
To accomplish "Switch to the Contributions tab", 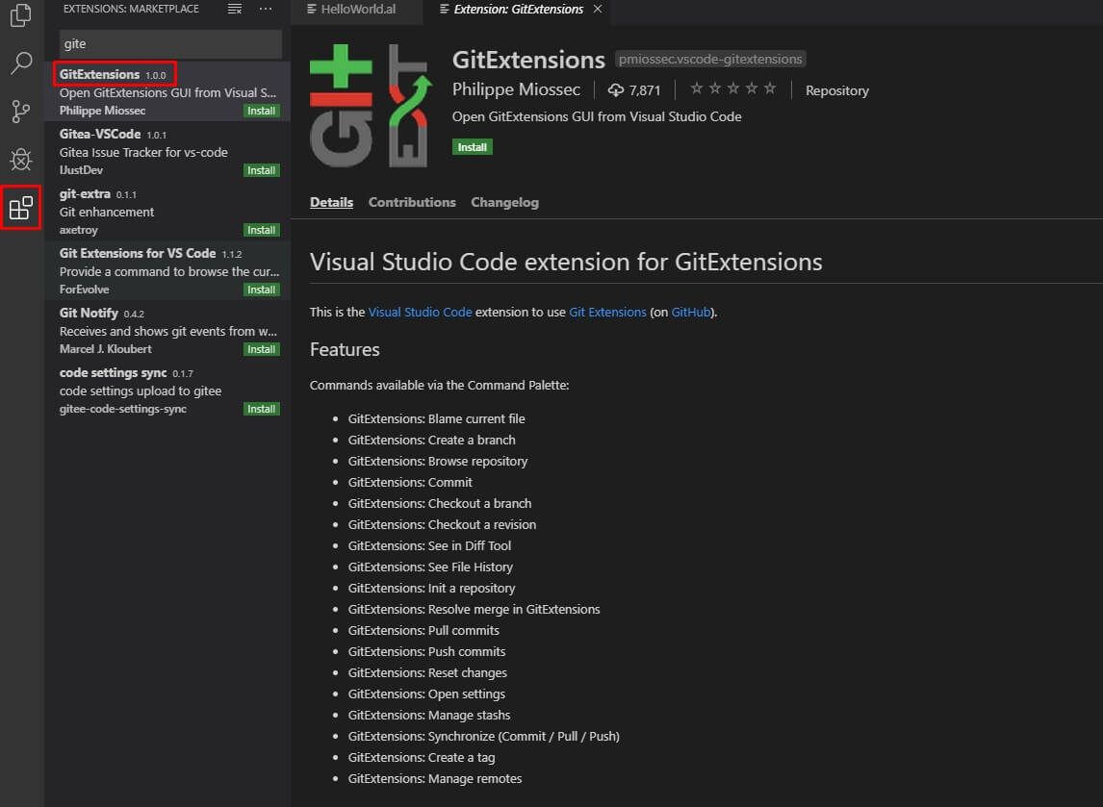I will point(412,202).
